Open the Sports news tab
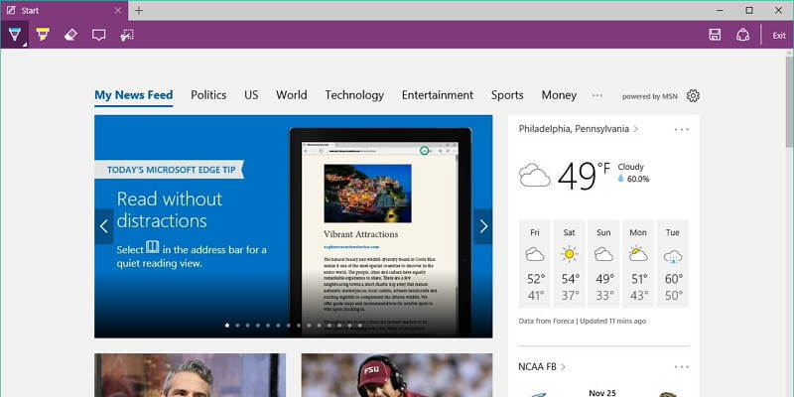Screen dimensions: 794x397 pos(507,95)
